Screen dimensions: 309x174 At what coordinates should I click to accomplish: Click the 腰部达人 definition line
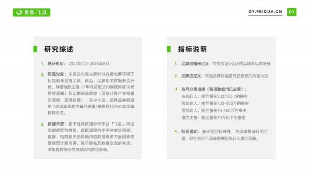click(214, 110)
